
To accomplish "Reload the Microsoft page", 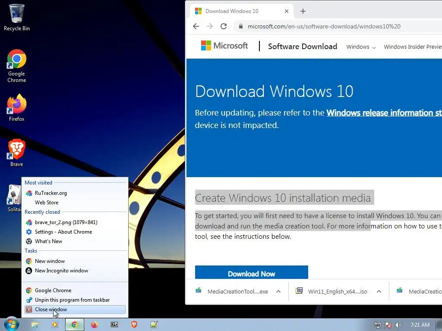I will coord(224,26).
